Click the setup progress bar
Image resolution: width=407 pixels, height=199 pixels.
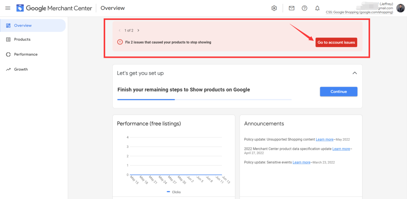click(x=204, y=100)
